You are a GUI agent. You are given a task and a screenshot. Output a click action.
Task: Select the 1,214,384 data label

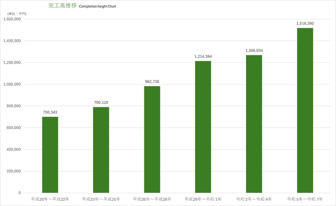(x=203, y=56)
